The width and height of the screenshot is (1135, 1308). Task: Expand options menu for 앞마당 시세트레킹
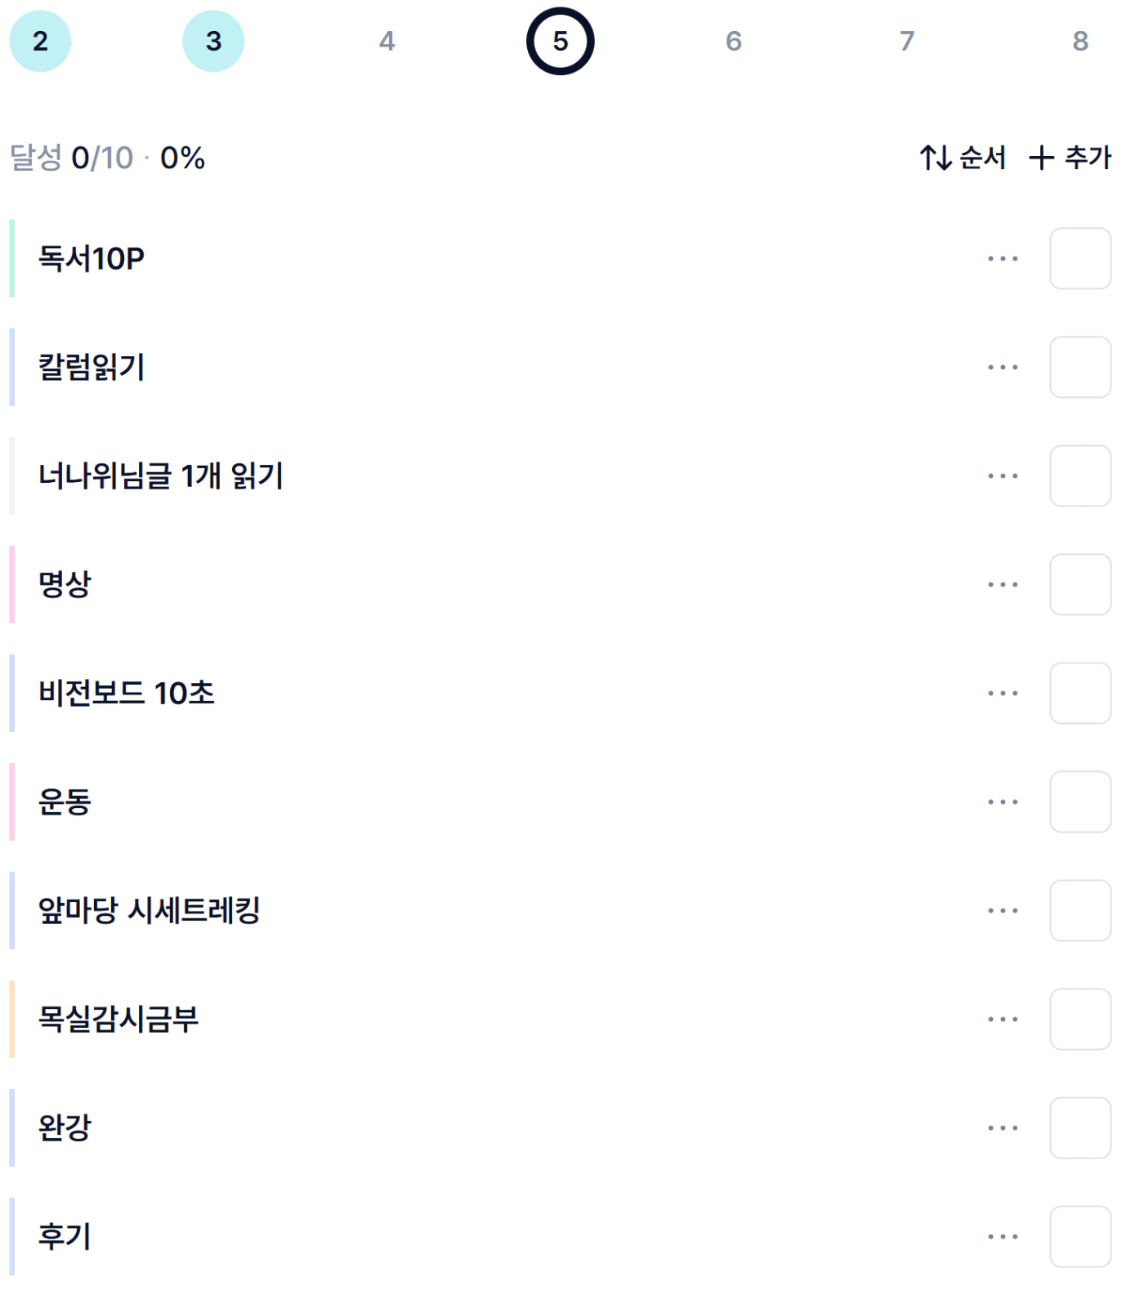[1003, 911]
